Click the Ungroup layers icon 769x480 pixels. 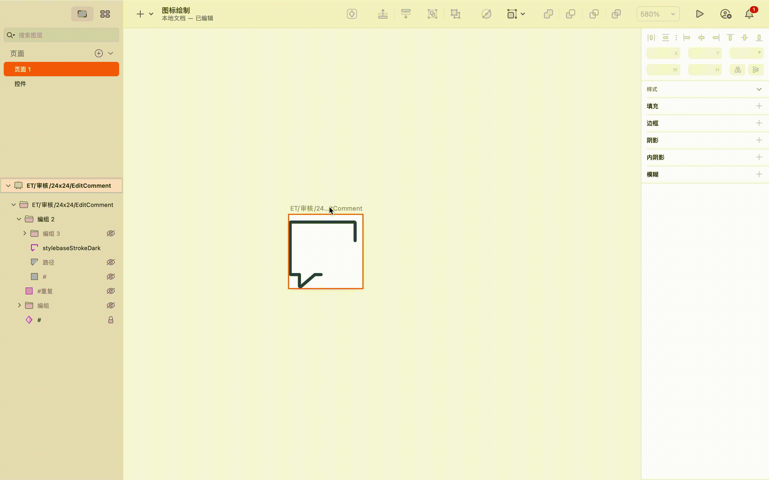point(455,14)
